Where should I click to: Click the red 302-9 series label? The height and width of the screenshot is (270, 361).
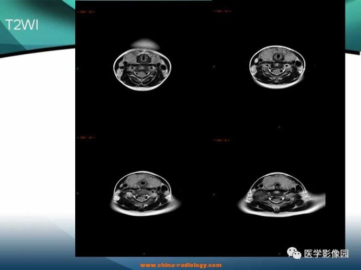point(221,140)
